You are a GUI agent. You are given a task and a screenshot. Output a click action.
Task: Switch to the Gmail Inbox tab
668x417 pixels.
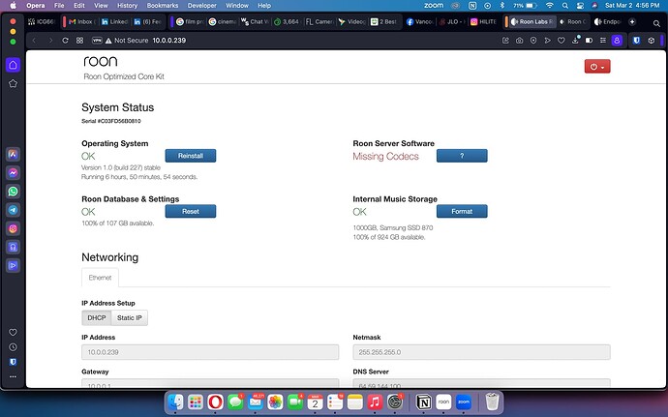coord(82,21)
